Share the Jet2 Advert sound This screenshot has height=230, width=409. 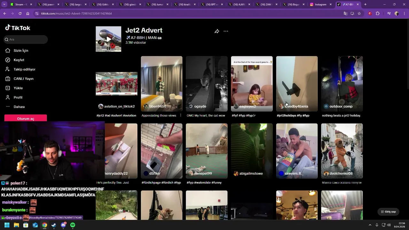pos(217,31)
